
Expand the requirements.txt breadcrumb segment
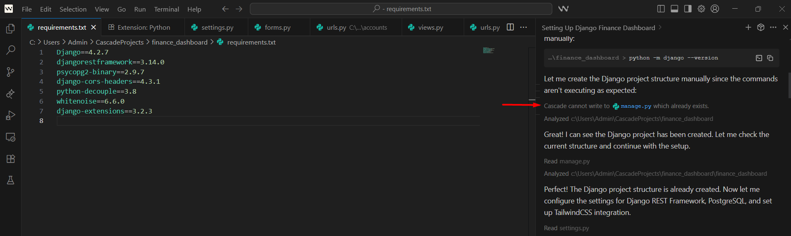[x=251, y=42]
